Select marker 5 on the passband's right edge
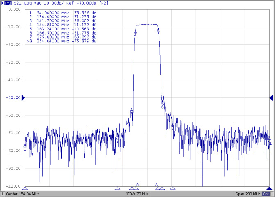This screenshot has height=197, width=275. 158,30
